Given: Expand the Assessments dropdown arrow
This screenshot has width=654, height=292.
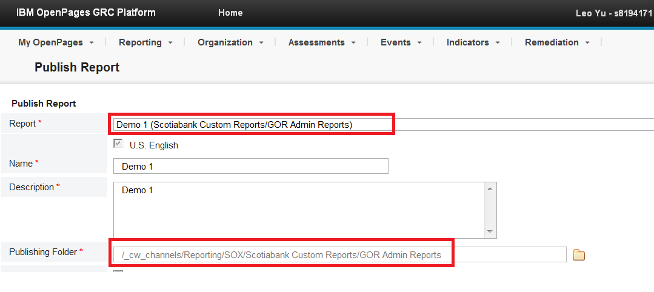Looking at the screenshot, I should [x=353, y=43].
